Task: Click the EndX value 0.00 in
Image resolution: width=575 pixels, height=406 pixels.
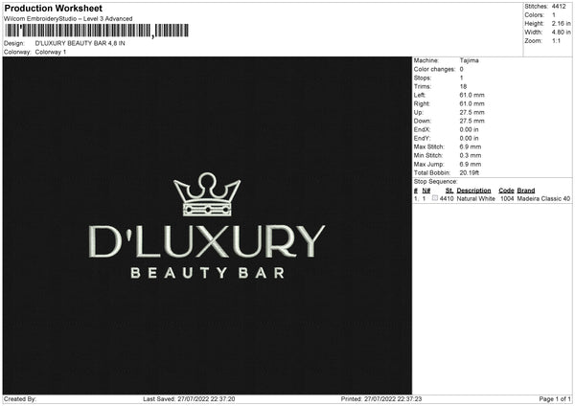Action: pyautogui.click(x=469, y=129)
